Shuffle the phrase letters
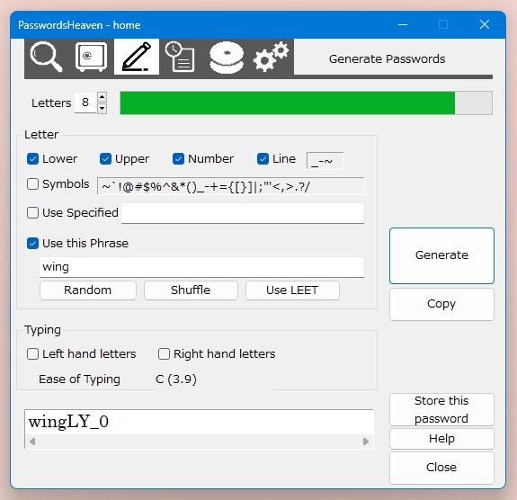 click(x=191, y=290)
